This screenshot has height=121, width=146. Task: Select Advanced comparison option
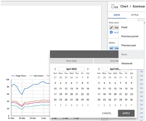pyautogui.click(x=131, y=63)
